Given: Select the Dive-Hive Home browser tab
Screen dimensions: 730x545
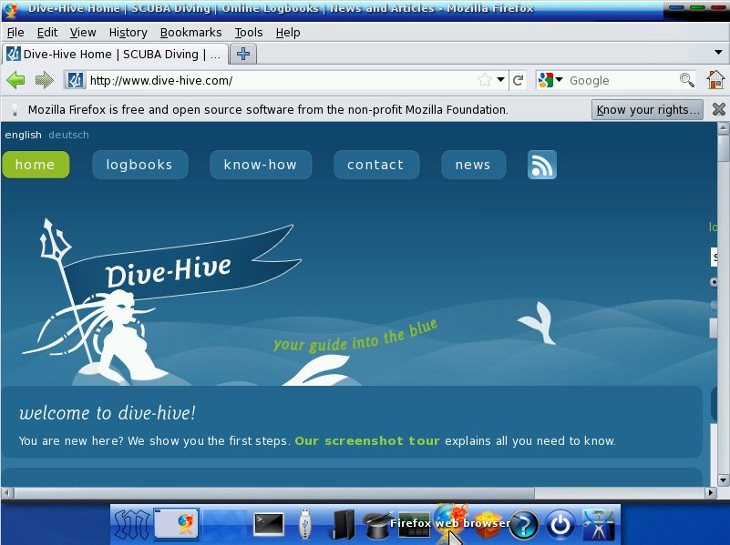Looking at the screenshot, I should (115, 54).
